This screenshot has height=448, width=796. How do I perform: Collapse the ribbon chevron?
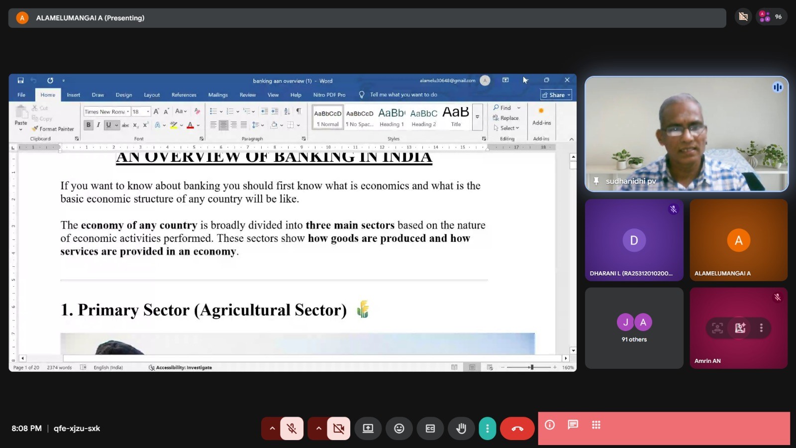point(571,139)
